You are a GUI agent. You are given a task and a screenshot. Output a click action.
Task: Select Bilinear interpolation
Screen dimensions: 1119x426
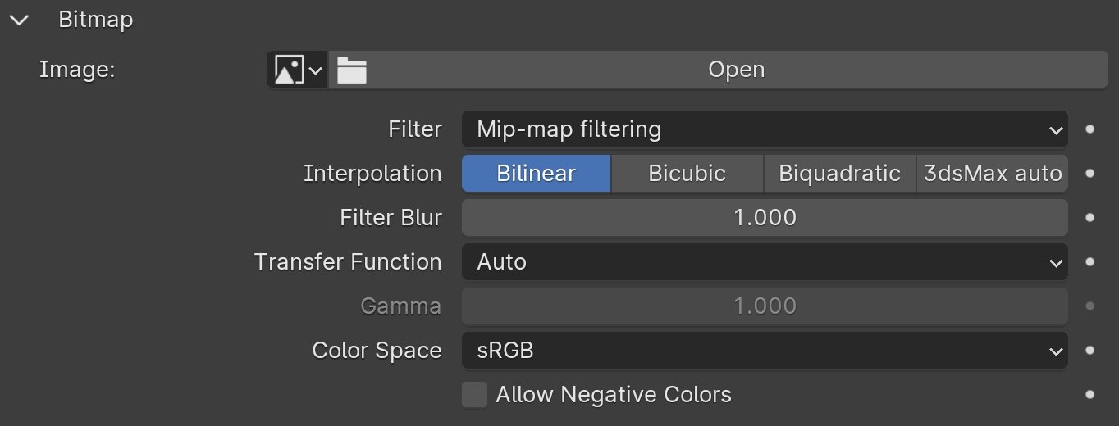point(537,174)
